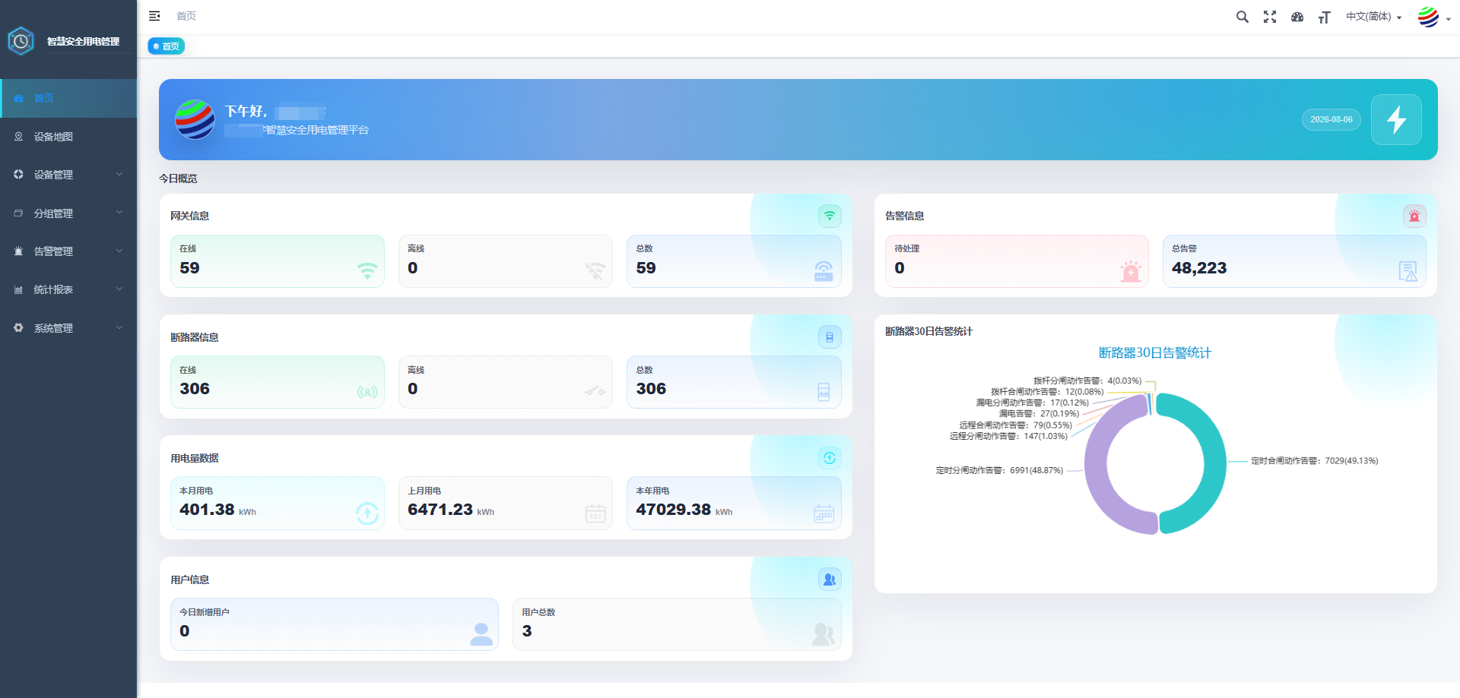Open the gateway 离线 0 tile
This screenshot has width=1460, height=698.
506,261
